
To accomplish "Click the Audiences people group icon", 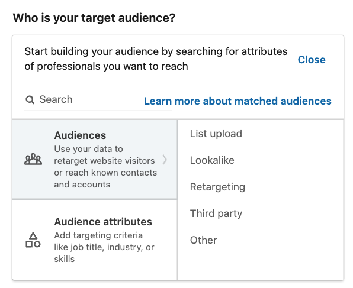I will (x=33, y=159).
